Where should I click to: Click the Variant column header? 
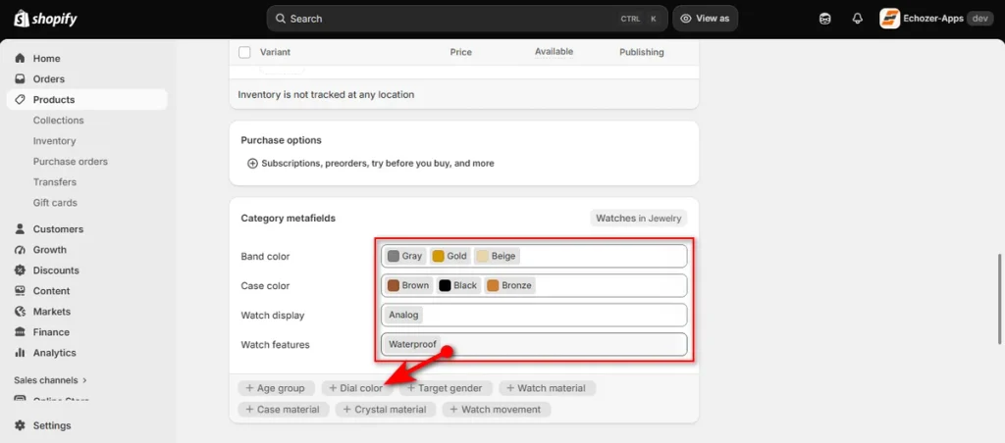point(275,52)
